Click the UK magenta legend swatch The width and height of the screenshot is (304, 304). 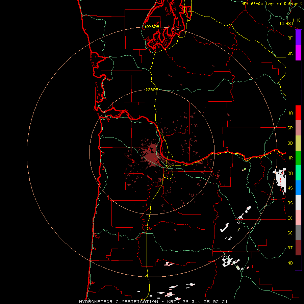point(298,53)
